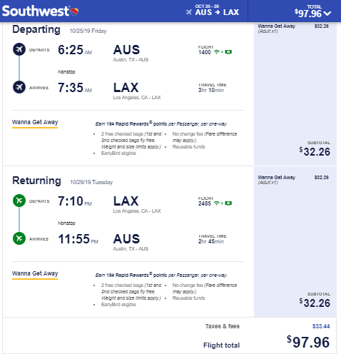The height and width of the screenshot is (354, 341).
Task: Click the green departing plane icon at 7:10 PM
Action: click(19, 201)
